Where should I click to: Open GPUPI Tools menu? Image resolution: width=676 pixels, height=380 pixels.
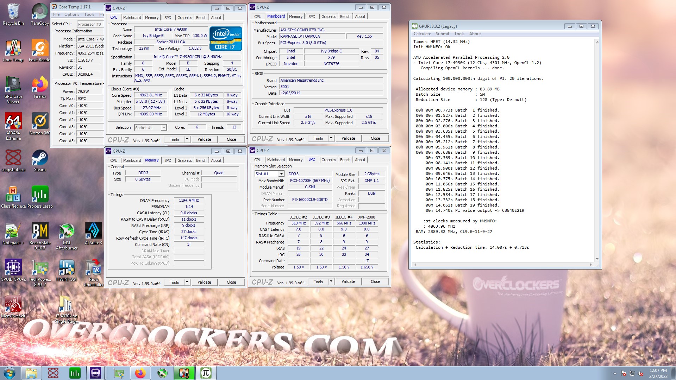(x=459, y=34)
